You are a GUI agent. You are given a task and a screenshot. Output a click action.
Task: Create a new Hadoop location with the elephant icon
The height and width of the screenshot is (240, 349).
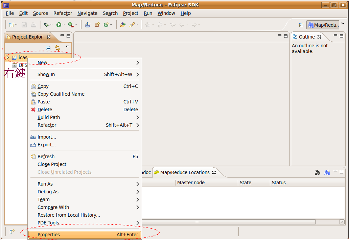[x=327, y=172]
